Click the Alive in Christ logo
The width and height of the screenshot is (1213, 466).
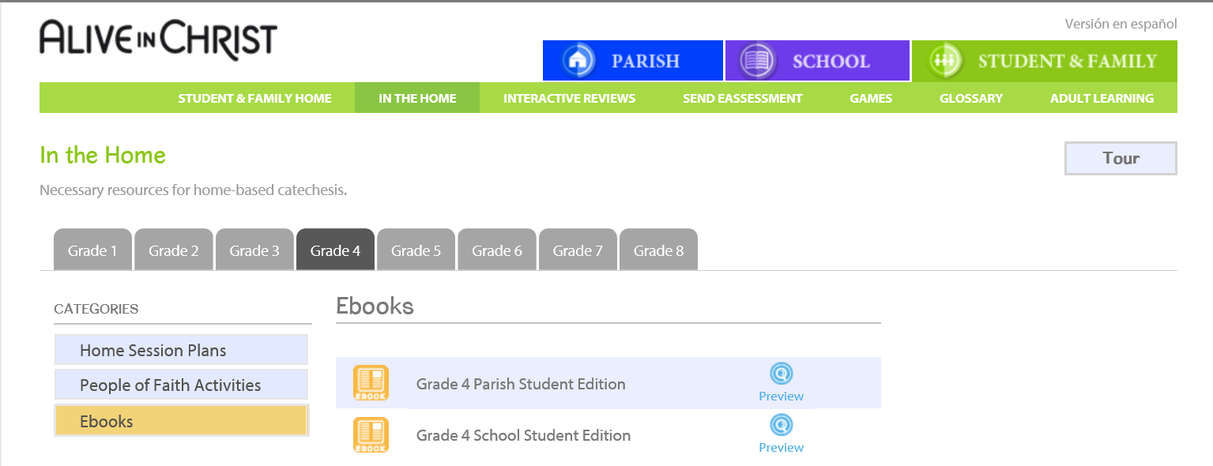tap(158, 39)
